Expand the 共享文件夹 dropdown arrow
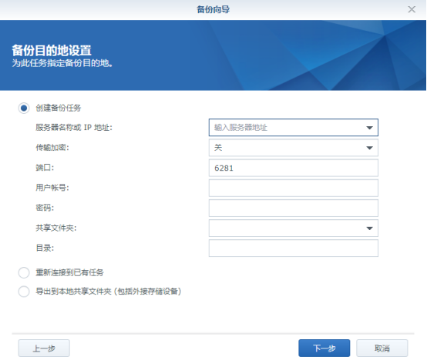 369,228
